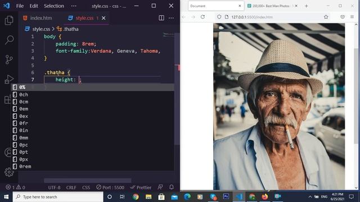Go forward in the browser
Image resolution: width=360 pixels, height=202 pixels.
tap(193, 17)
